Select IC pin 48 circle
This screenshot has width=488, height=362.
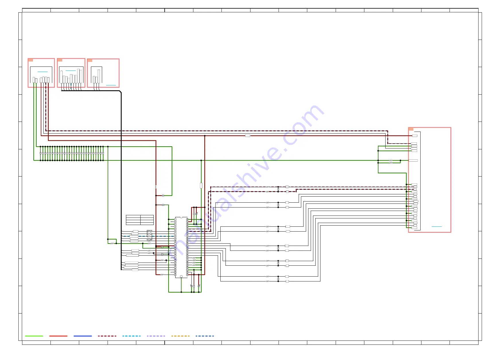pyautogui.click(x=187, y=219)
